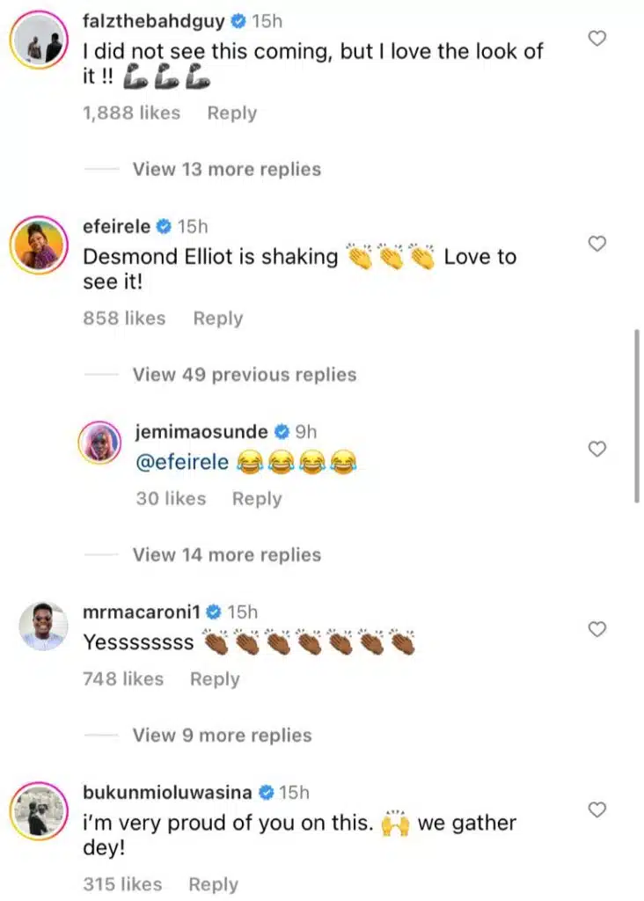Open the @efeirele mention link

(x=181, y=464)
